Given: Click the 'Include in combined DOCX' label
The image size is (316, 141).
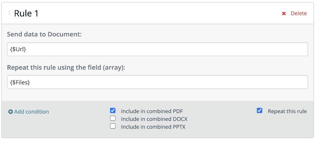Looking at the screenshot, I should tap(154, 119).
